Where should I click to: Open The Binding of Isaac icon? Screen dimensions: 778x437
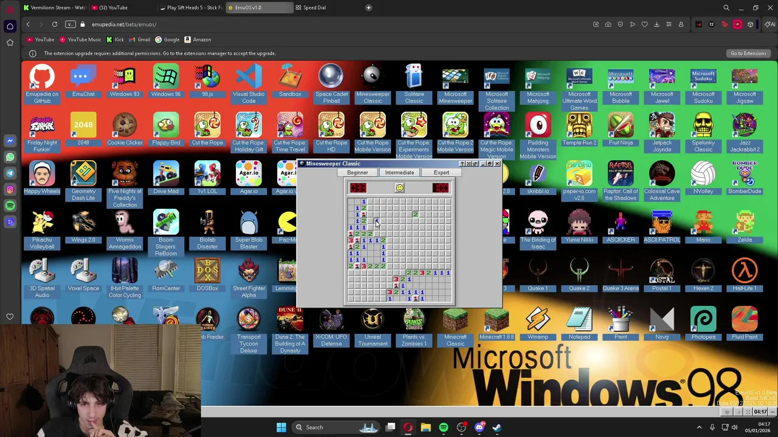(x=538, y=229)
